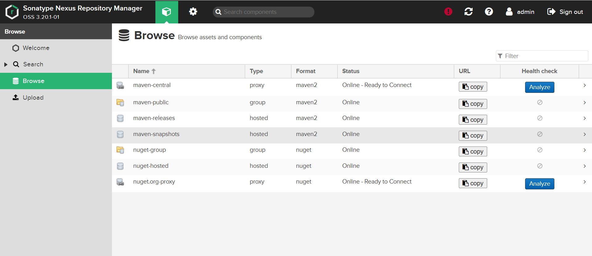592x256 pixels.
Task: Analyze health of nuget.org-proxy
Action: [x=540, y=184]
